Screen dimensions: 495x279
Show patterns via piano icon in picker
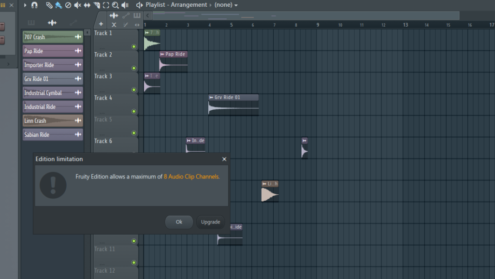[31, 23]
